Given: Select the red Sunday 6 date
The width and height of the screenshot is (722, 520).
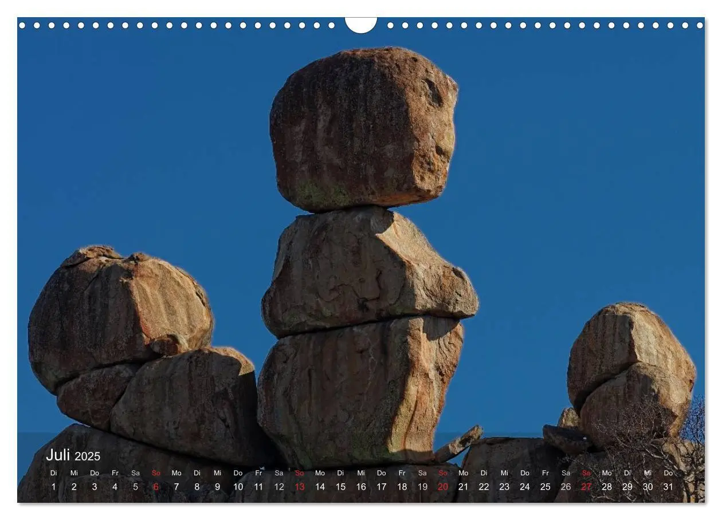Looking at the screenshot, I should 156,487.
